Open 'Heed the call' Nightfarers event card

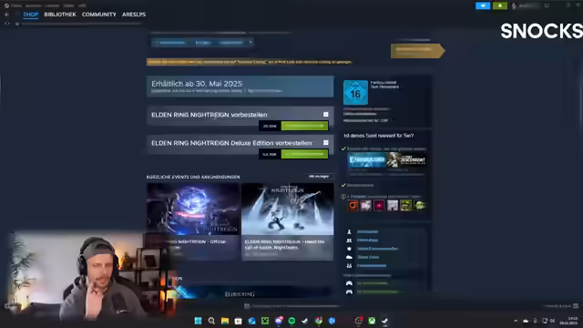[288, 221]
